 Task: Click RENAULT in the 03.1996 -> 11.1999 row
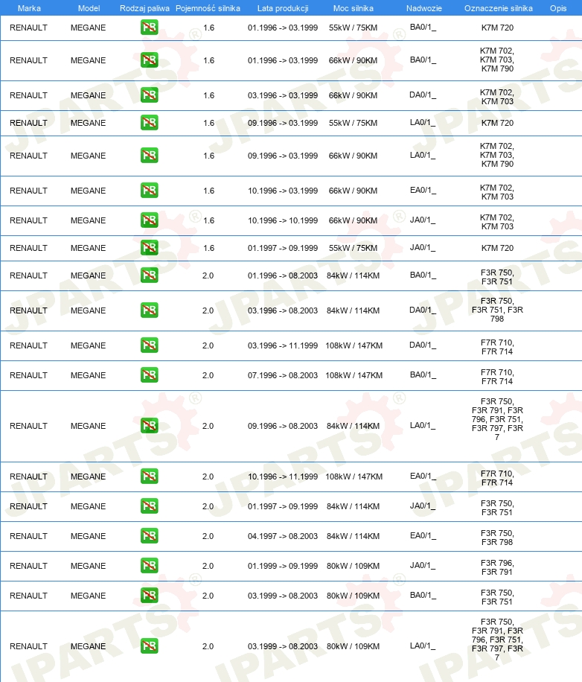[29, 345]
